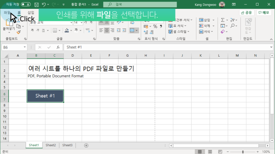Click the 검색 search box

click(x=140, y=4)
